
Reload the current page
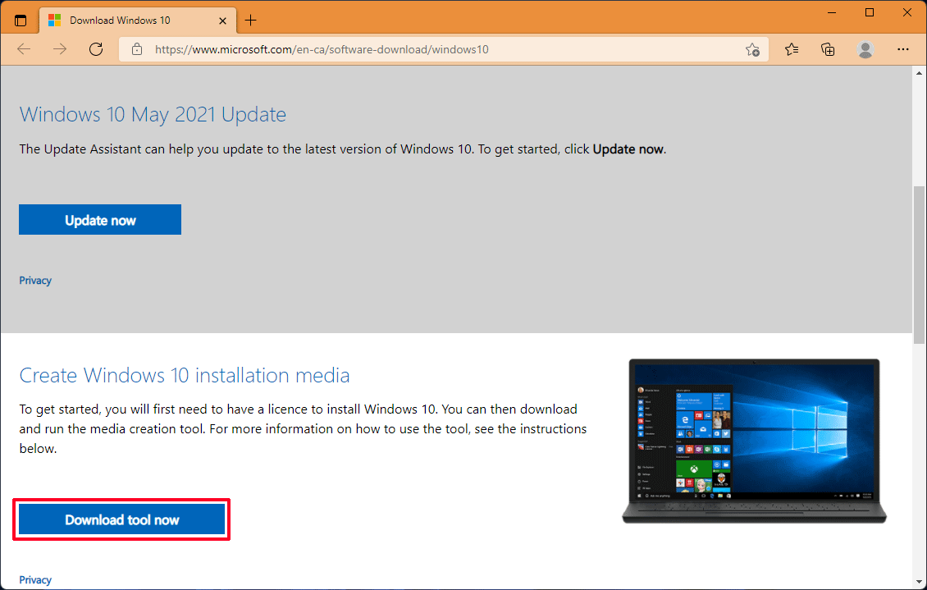click(96, 49)
